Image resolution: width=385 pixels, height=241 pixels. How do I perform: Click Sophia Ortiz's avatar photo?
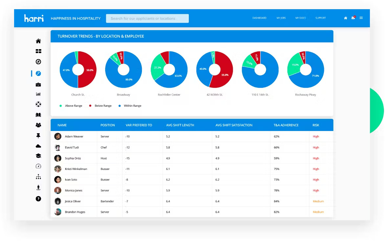tap(58, 158)
